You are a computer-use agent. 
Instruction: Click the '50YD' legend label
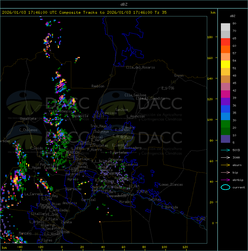coord(236,150)
